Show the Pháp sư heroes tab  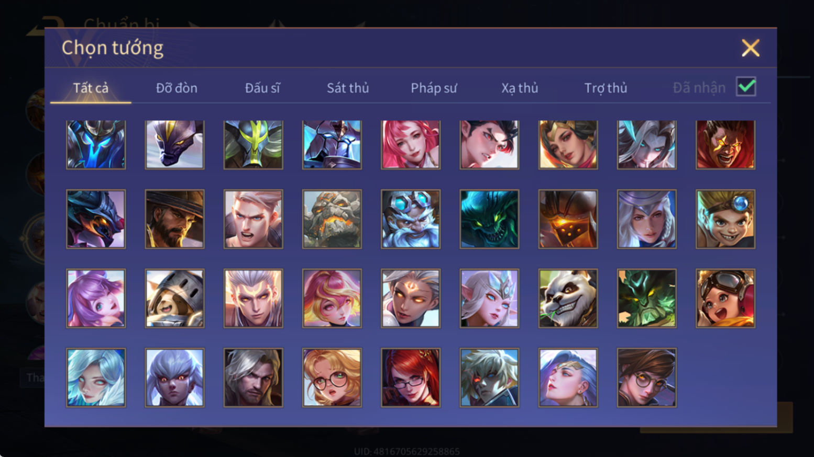[x=434, y=88]
